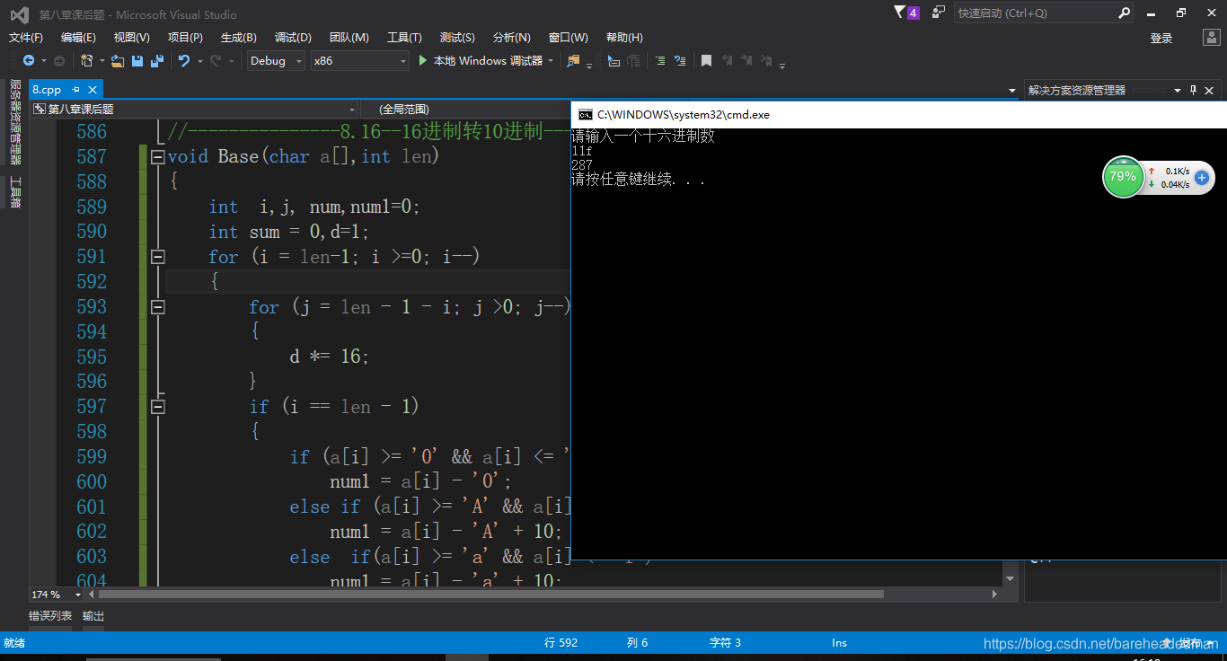Save the current file with single-disk icon
The image size is (1227, 661).
[x=137, y=60]
